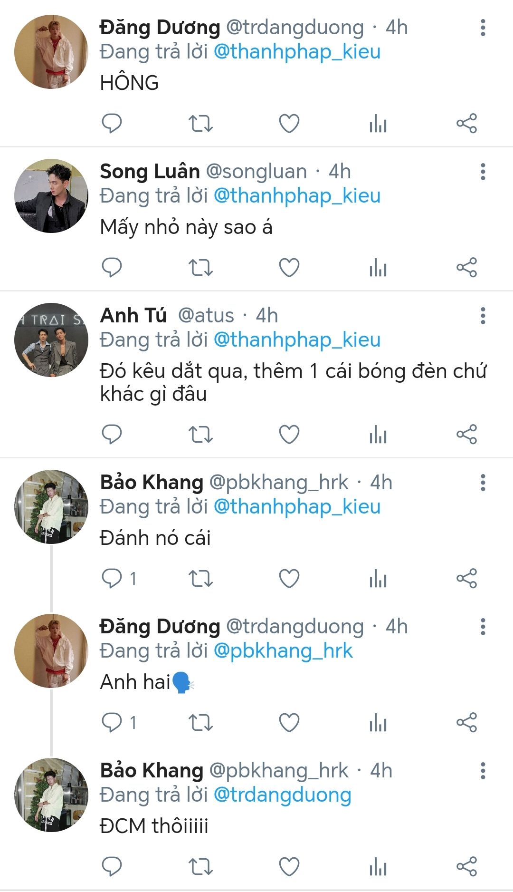
Task: Like Bảo Khang's "Đánh nó cái" reply
Action: pyautogui.click(x=289, y=579)
